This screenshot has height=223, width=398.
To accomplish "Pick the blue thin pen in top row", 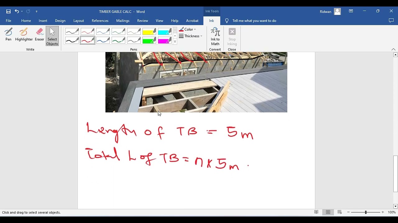I will 103,32.
